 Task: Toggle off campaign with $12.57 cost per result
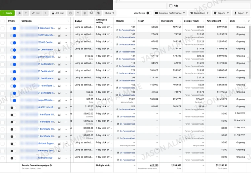[13, 36]
